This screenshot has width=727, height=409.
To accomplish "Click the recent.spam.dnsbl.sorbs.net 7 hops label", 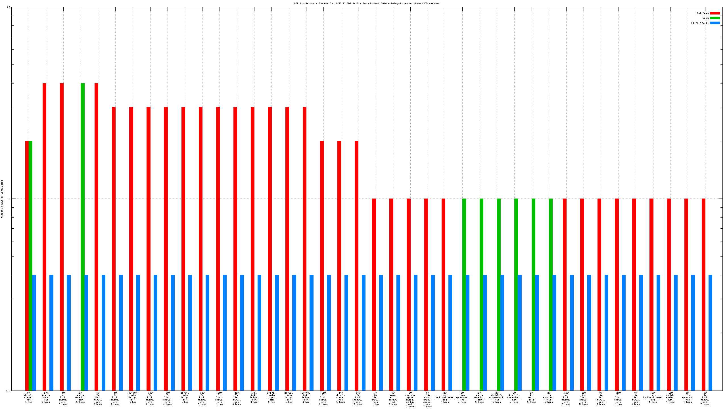I will pos(410,399).
